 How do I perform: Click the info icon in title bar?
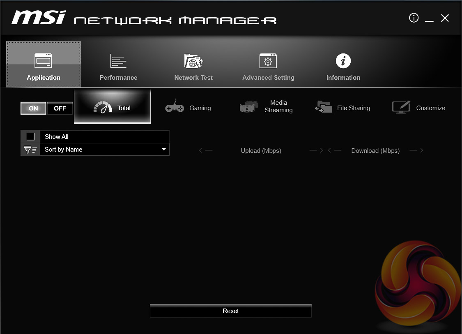[x=414, y=18]
